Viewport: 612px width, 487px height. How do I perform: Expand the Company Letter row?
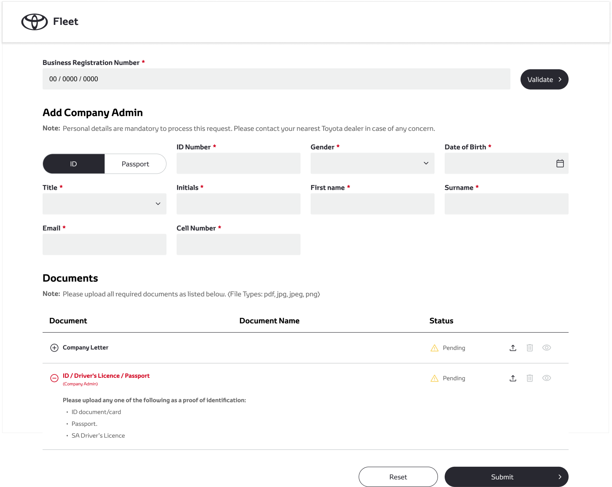(54, 348)
